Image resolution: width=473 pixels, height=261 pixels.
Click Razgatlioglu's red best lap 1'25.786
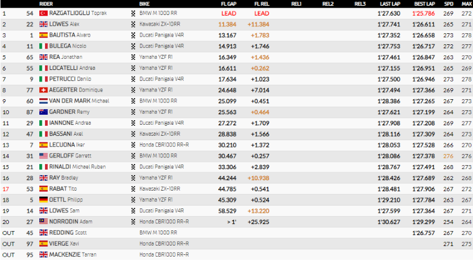[424, 14]
